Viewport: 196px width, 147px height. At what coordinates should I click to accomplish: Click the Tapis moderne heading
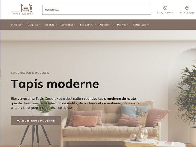[x=55, y=84]
